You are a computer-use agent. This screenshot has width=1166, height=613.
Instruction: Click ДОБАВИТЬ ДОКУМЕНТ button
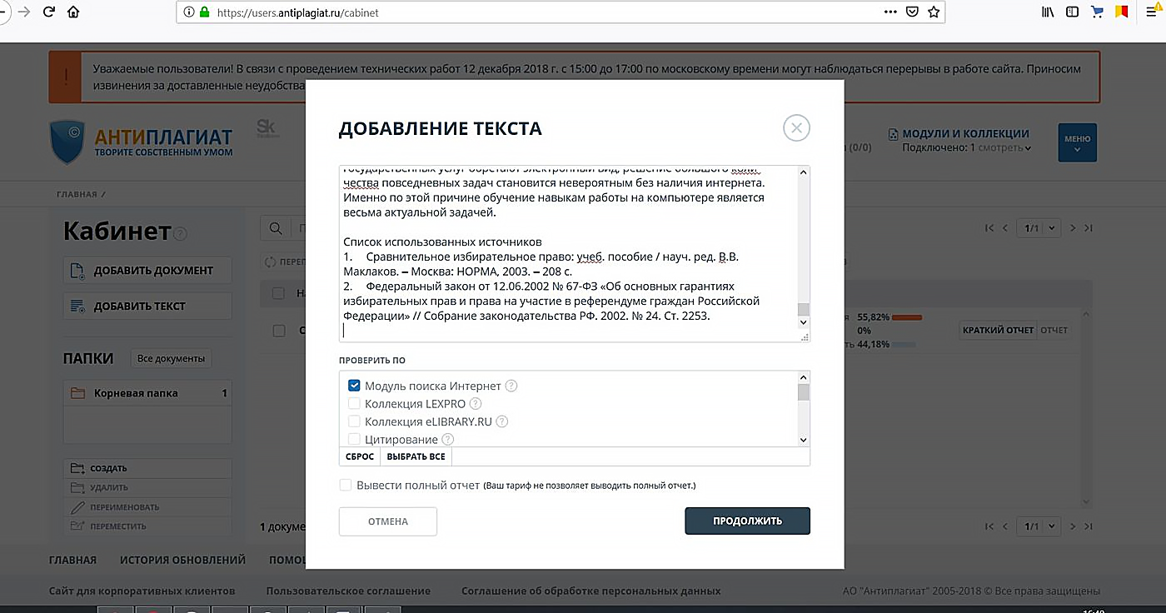(147, 271)
